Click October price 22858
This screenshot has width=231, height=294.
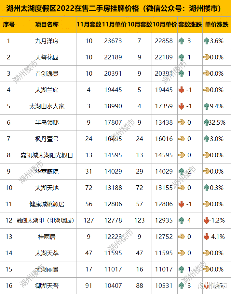(x=164, y=41)
